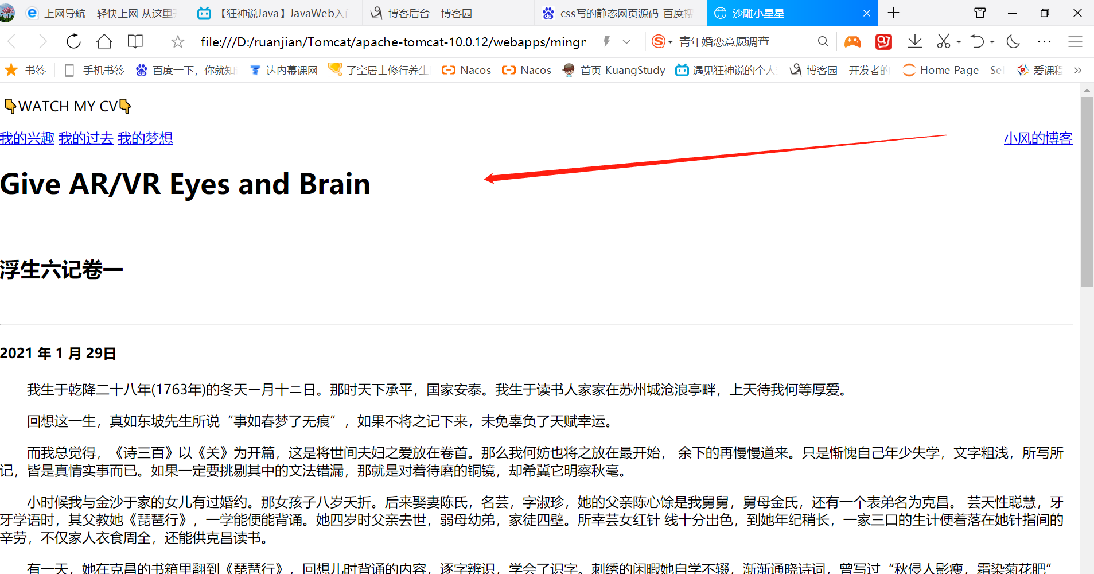
Task: Click the lightning speed mode icon
Action: coord(606,41)
